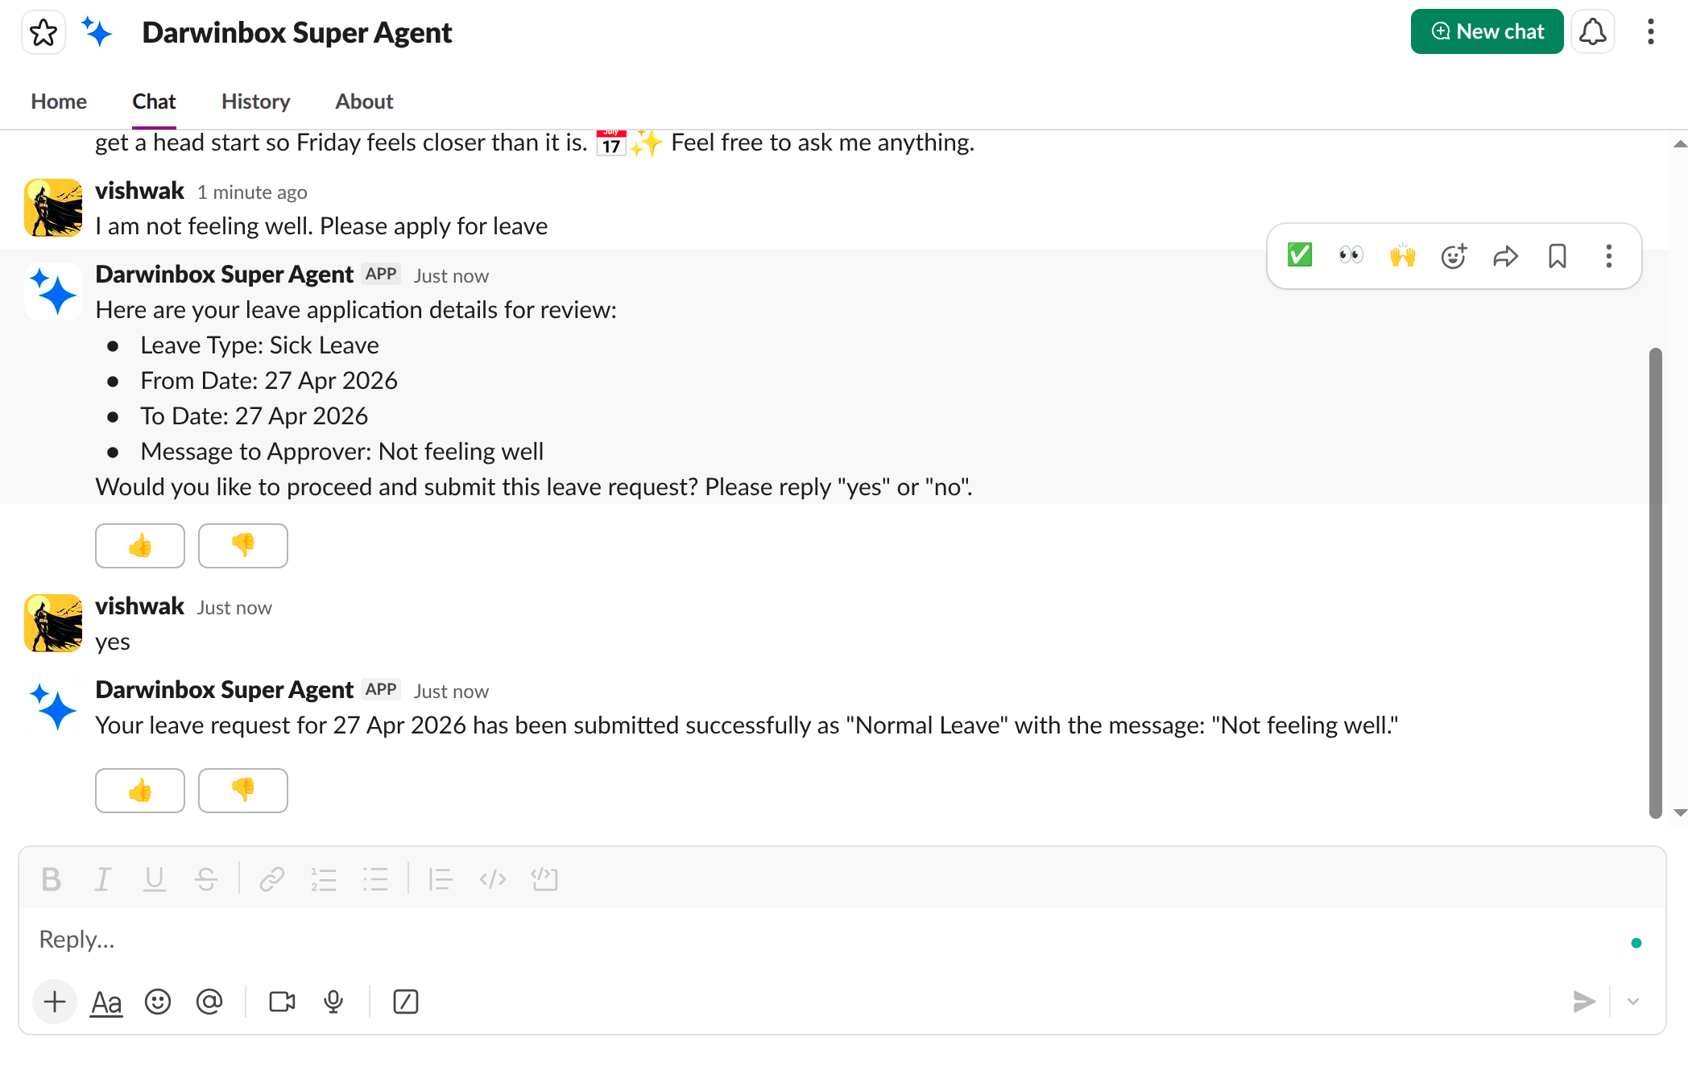Record a video clip
Screen dimensions: 1688x1066
tap(282, 1002)
